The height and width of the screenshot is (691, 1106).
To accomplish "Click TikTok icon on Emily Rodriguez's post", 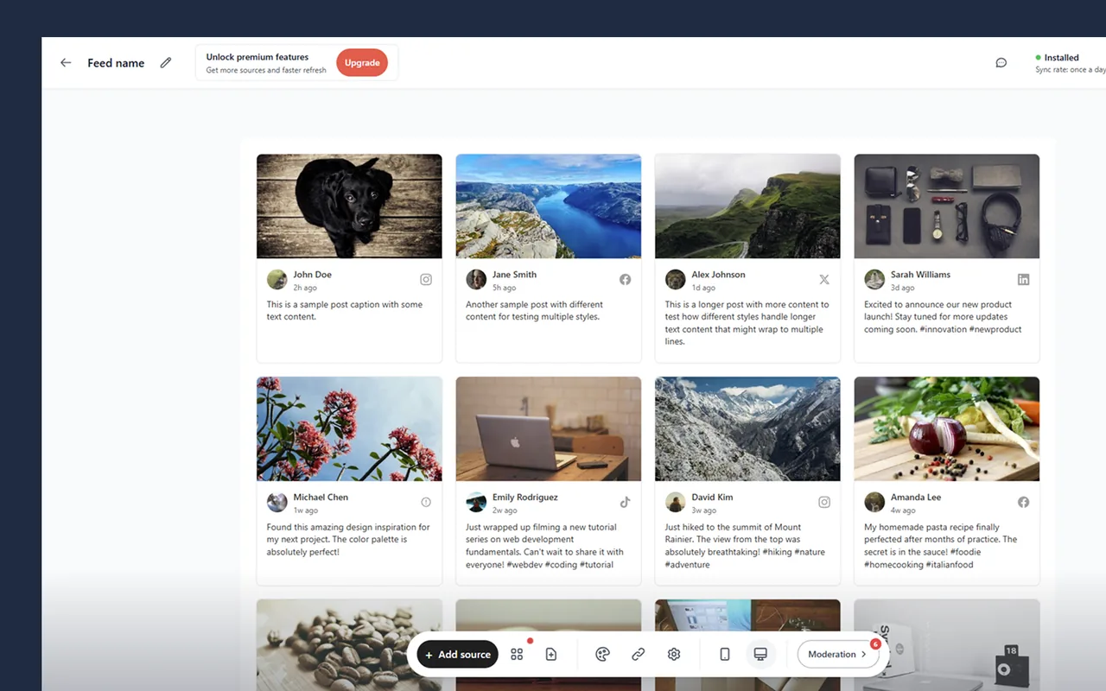I will [625, 502].
